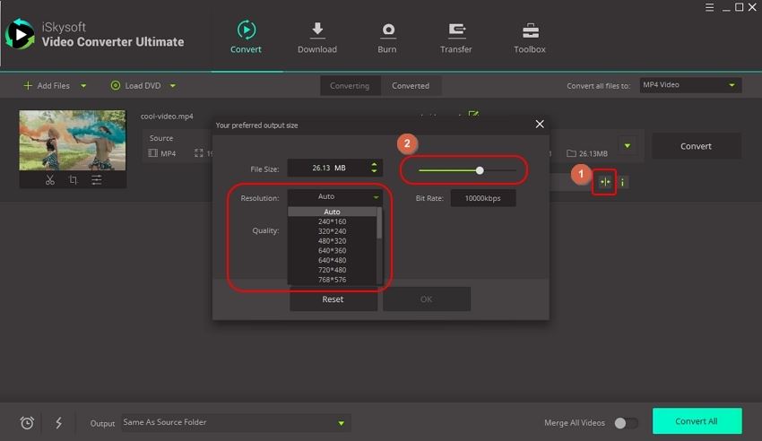Expand the MP4 Video format dropdown
This screenshot has width=762, height=441.
point(689,85)
